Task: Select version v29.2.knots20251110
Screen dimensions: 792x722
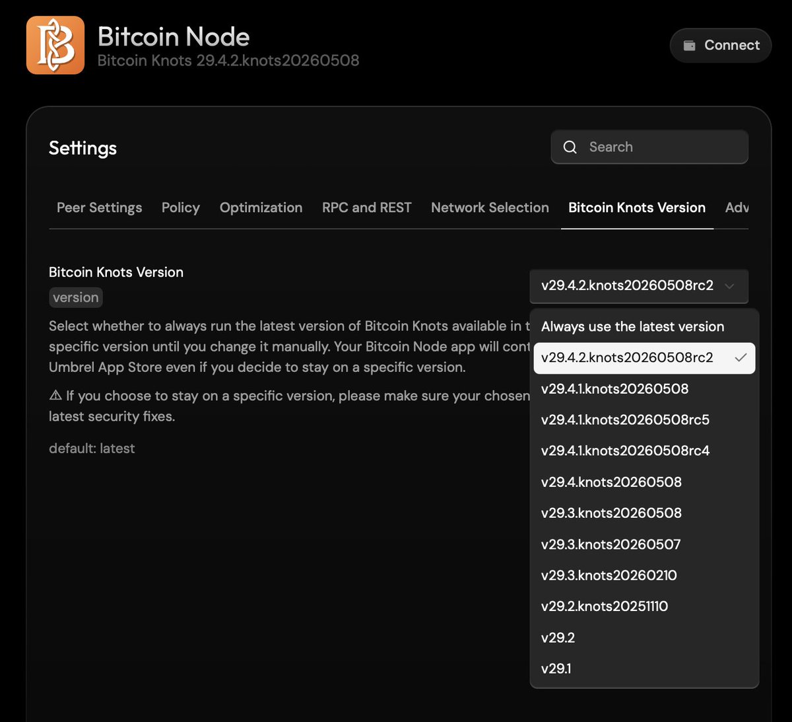Action: pos(644,606)
